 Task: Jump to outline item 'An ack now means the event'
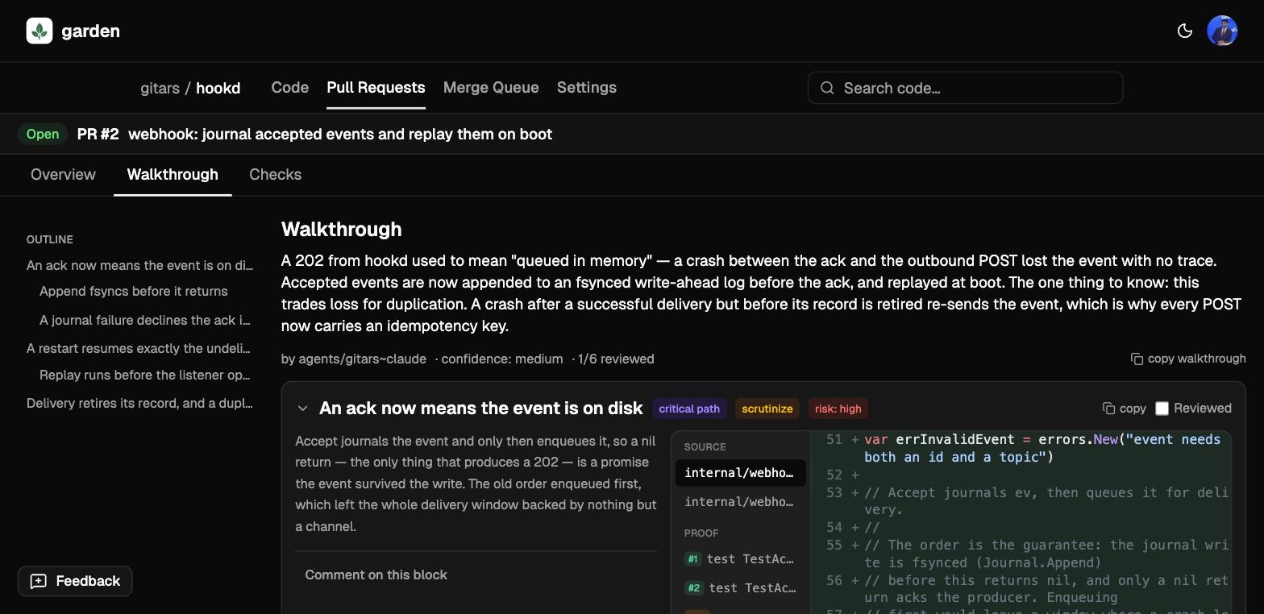(139, 265)
